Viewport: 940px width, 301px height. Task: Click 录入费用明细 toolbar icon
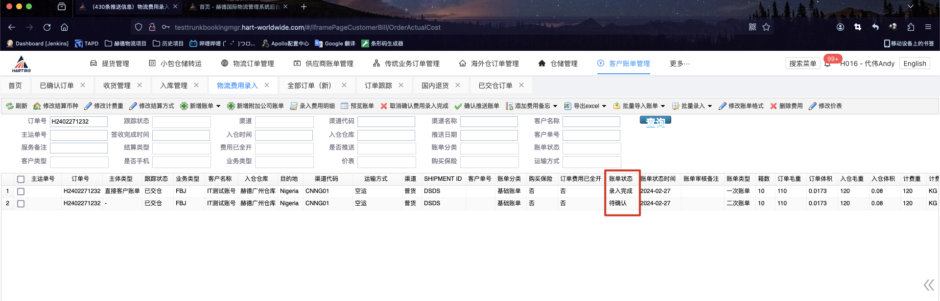[x=294, y=106]
